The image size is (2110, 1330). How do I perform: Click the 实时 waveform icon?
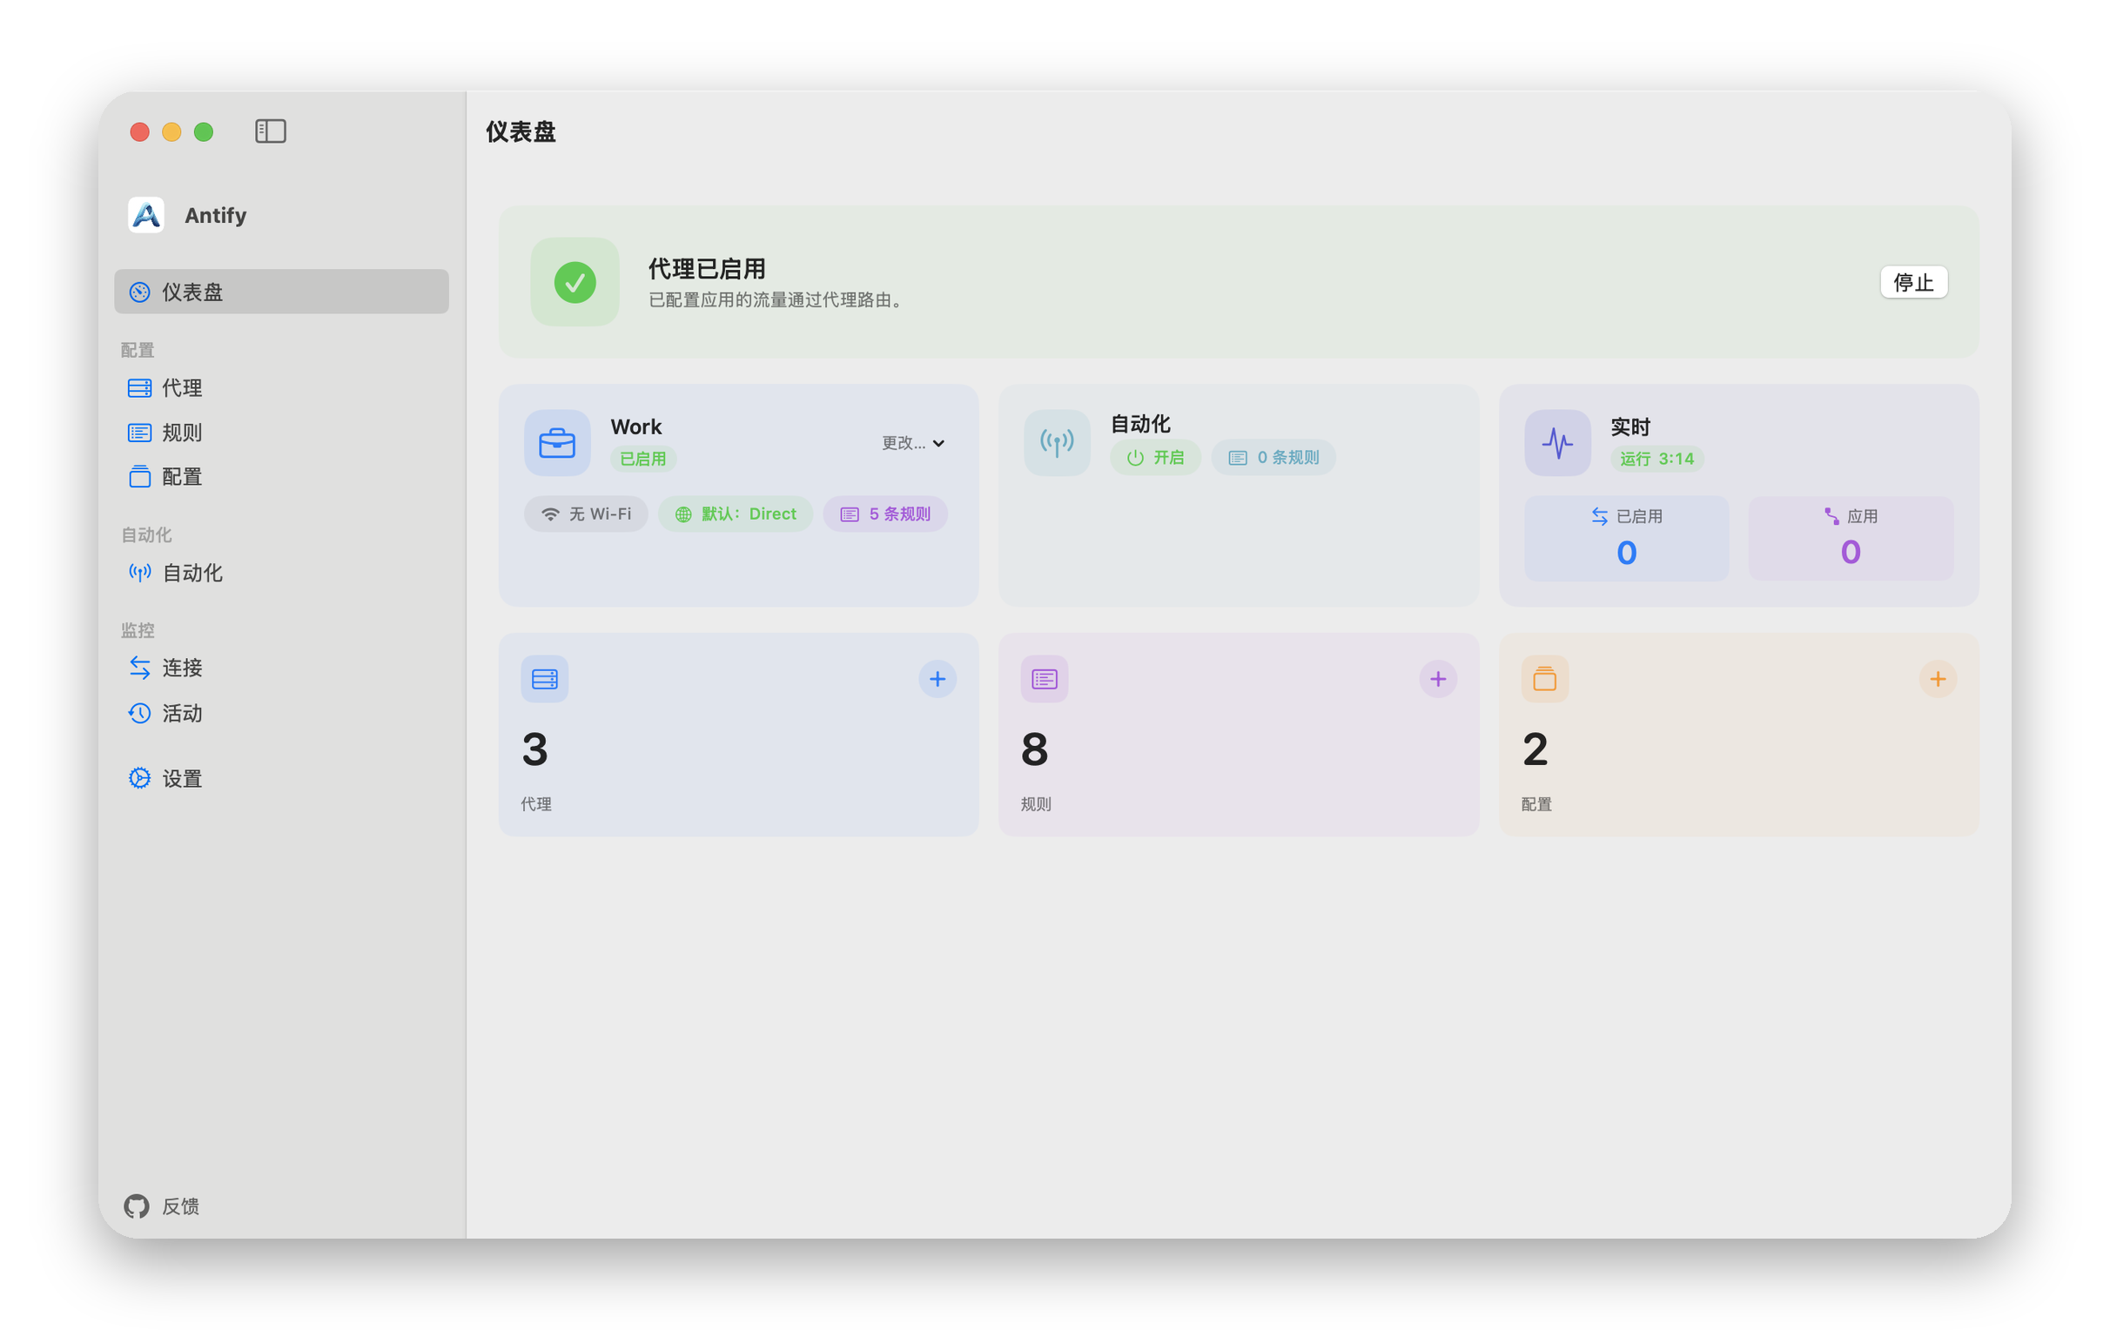pos(1557,442)
